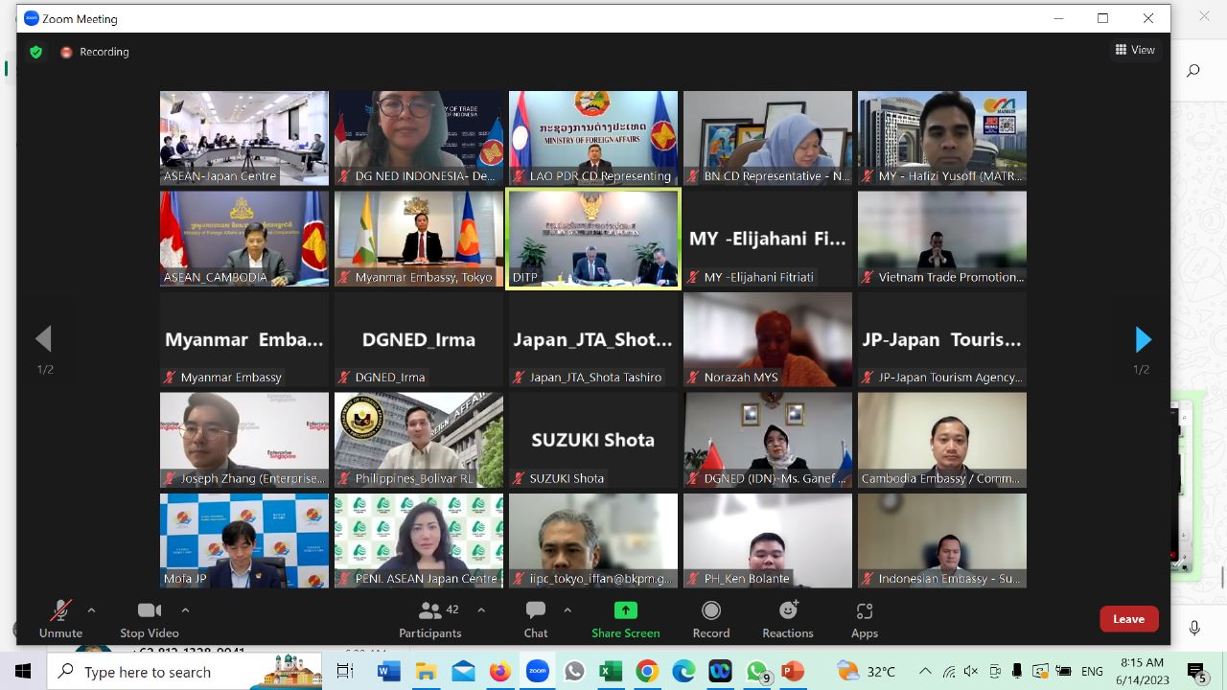Open Task View on taskbar
The width and height of the screenshot is (1227, 690).
pos(345,672)
